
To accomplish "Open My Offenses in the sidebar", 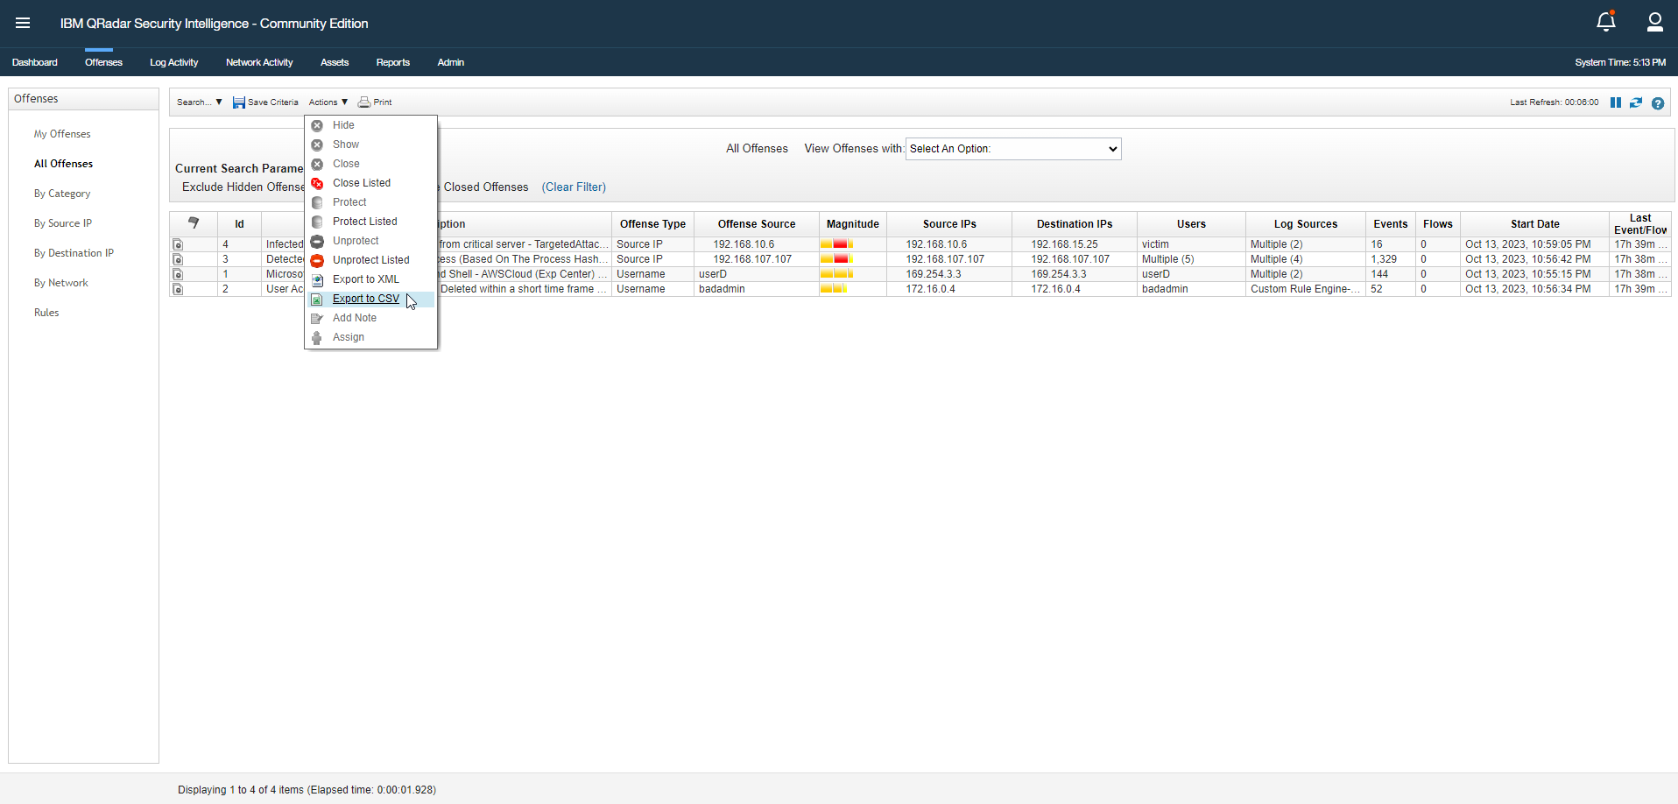I will [62, 134].
